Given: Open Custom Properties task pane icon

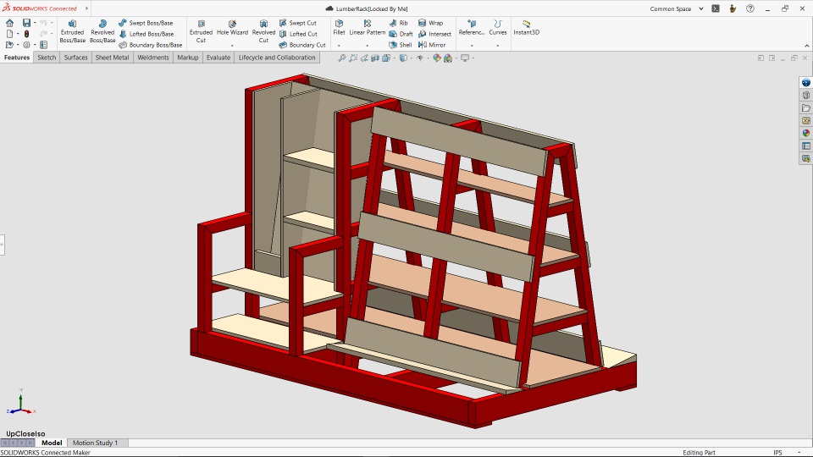Looking at the screenshot, I should click(805, 146).
